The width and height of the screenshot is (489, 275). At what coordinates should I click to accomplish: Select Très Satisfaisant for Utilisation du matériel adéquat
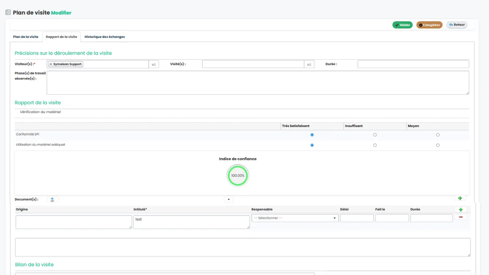pyautogui.click(x=312, y=145)
